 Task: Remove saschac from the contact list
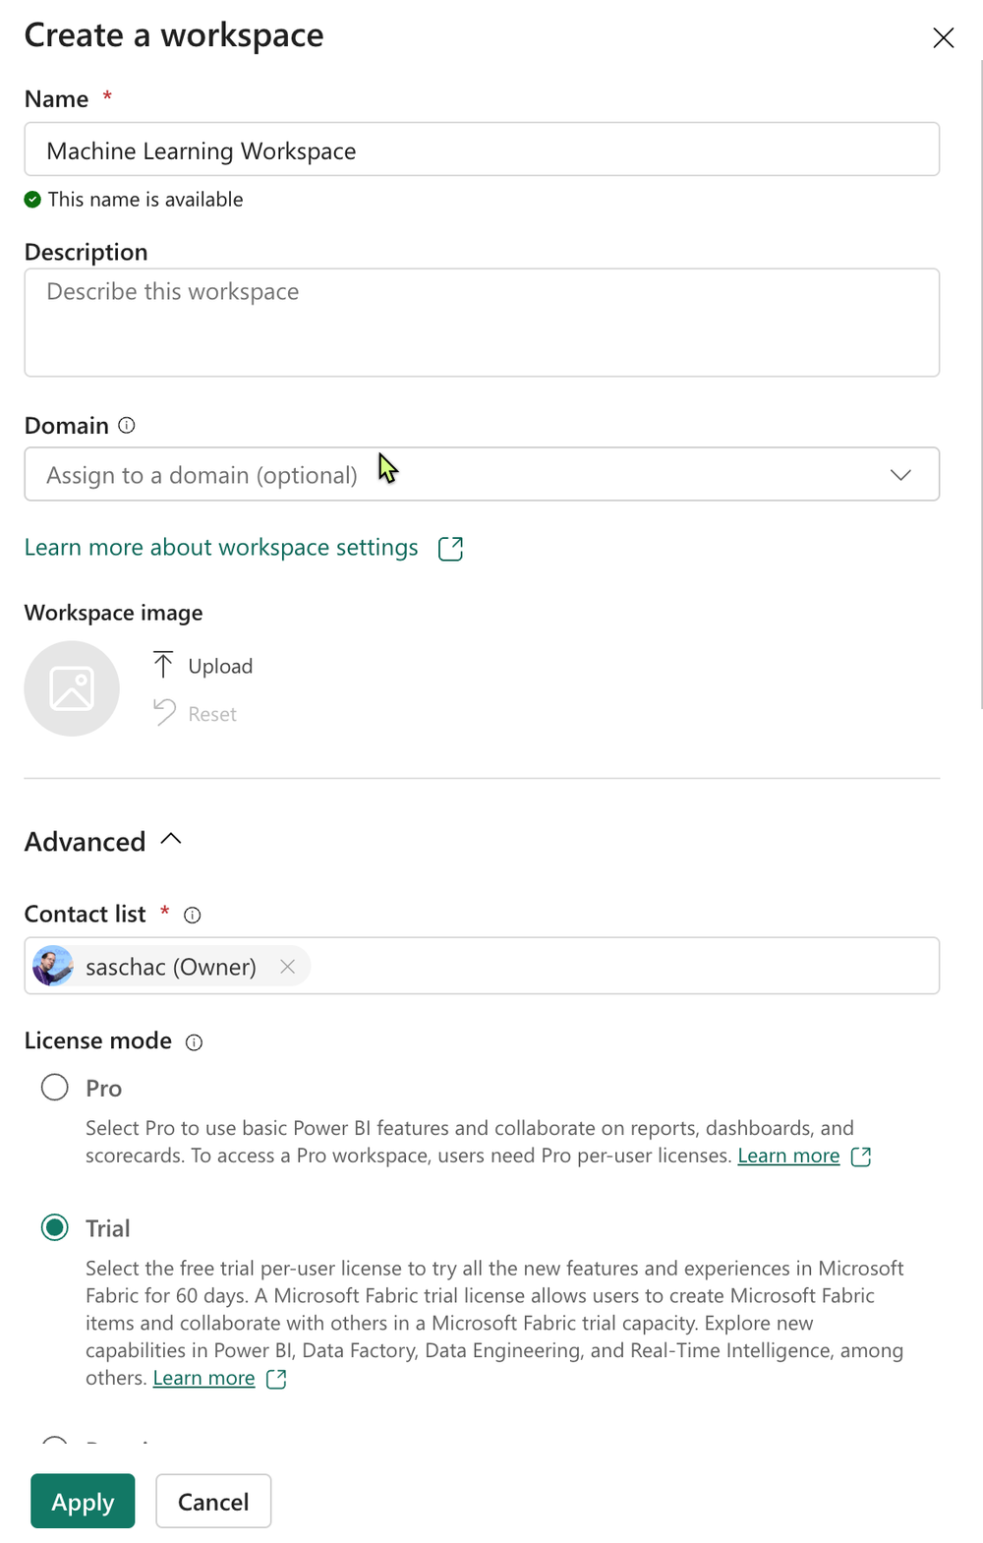click(x=287, y=967)
